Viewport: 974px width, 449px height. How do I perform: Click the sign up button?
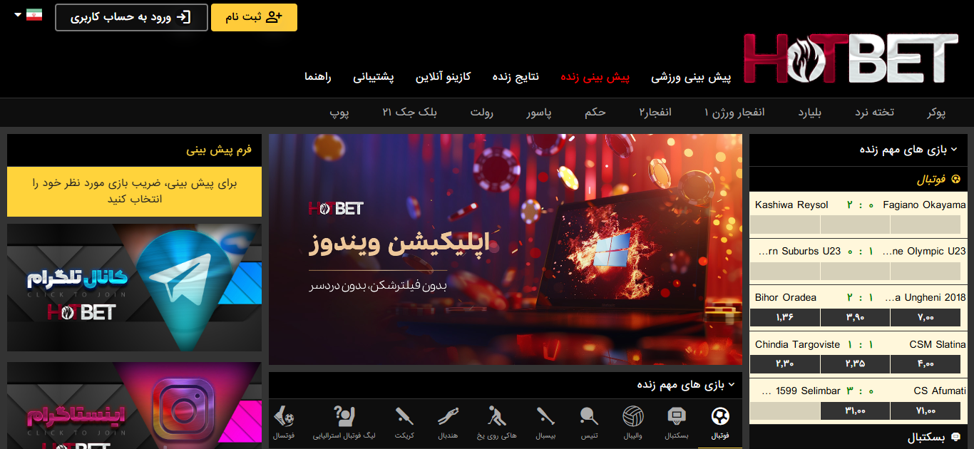pyautogui.click(x=254, y=17)
